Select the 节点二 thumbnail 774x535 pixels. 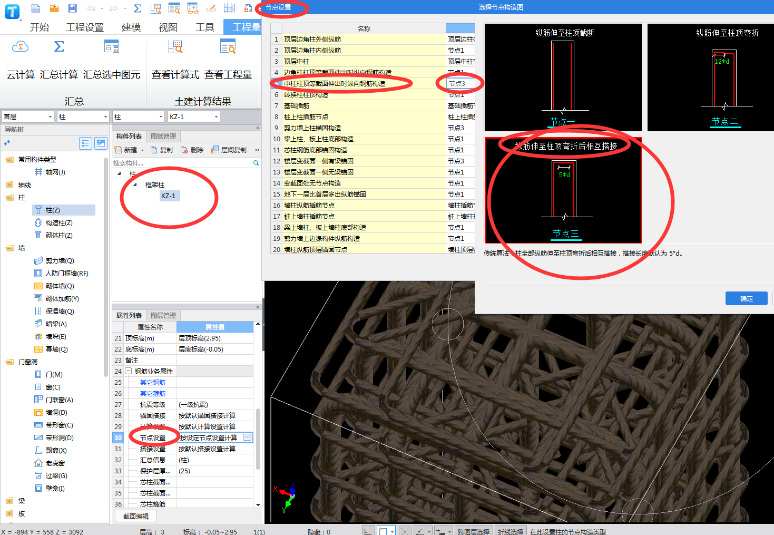pyautogui.click(x=711, y=77)
